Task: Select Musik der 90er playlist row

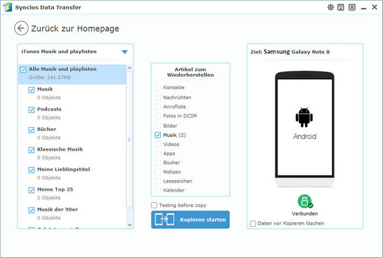Action: coord(72,213)
